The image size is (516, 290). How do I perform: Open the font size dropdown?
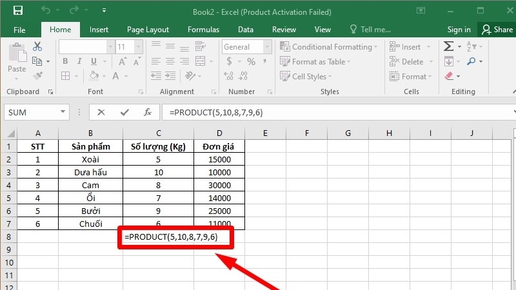pos(139,46)
